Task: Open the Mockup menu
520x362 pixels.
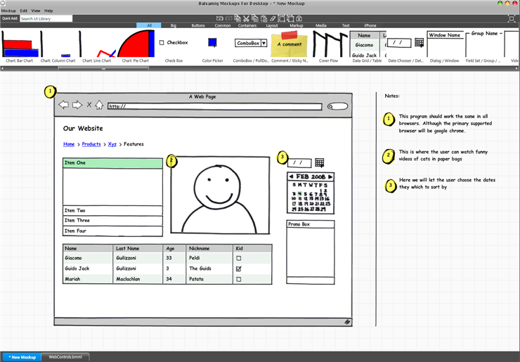Action: [8, 11]
